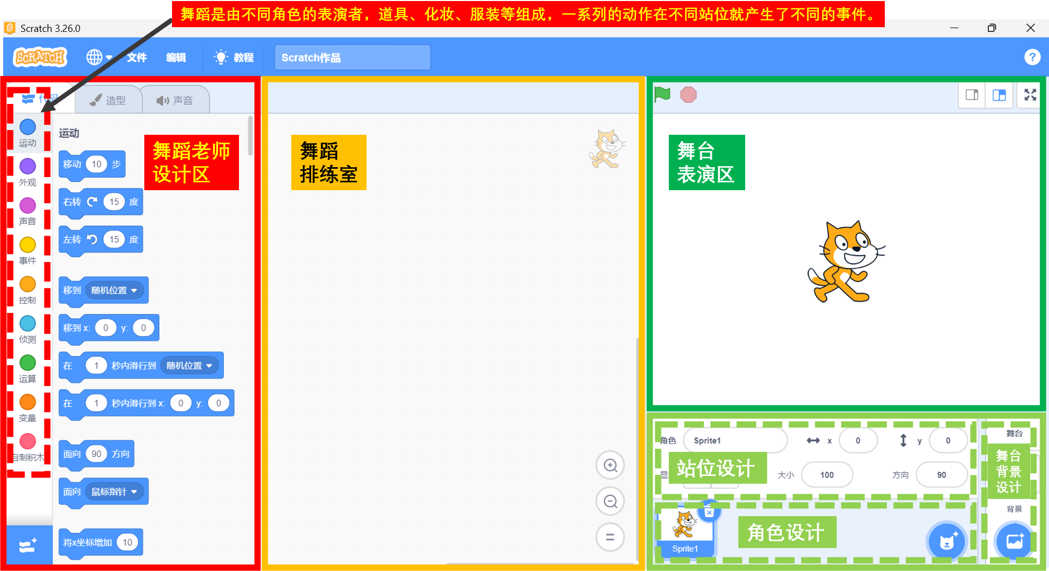This screenshot has height=571, width=1049.
Task: Click the green flag to run project
Action: coord(662,95)
